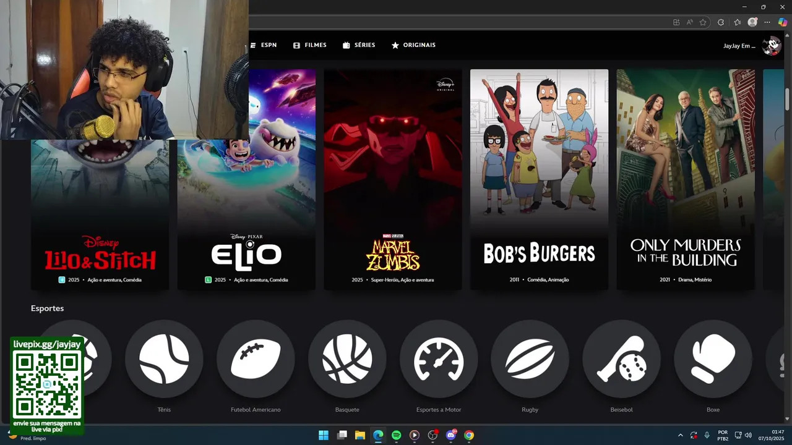Viewport: 792px width, 445px height.
Task: Open the Bob's Burgers series card
Action: (x=539, y=179)
